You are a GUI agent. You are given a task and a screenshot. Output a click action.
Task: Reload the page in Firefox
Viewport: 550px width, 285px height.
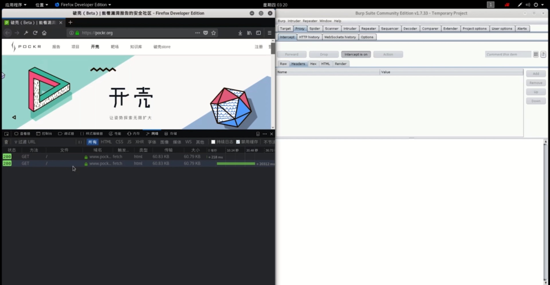point(35,33)
